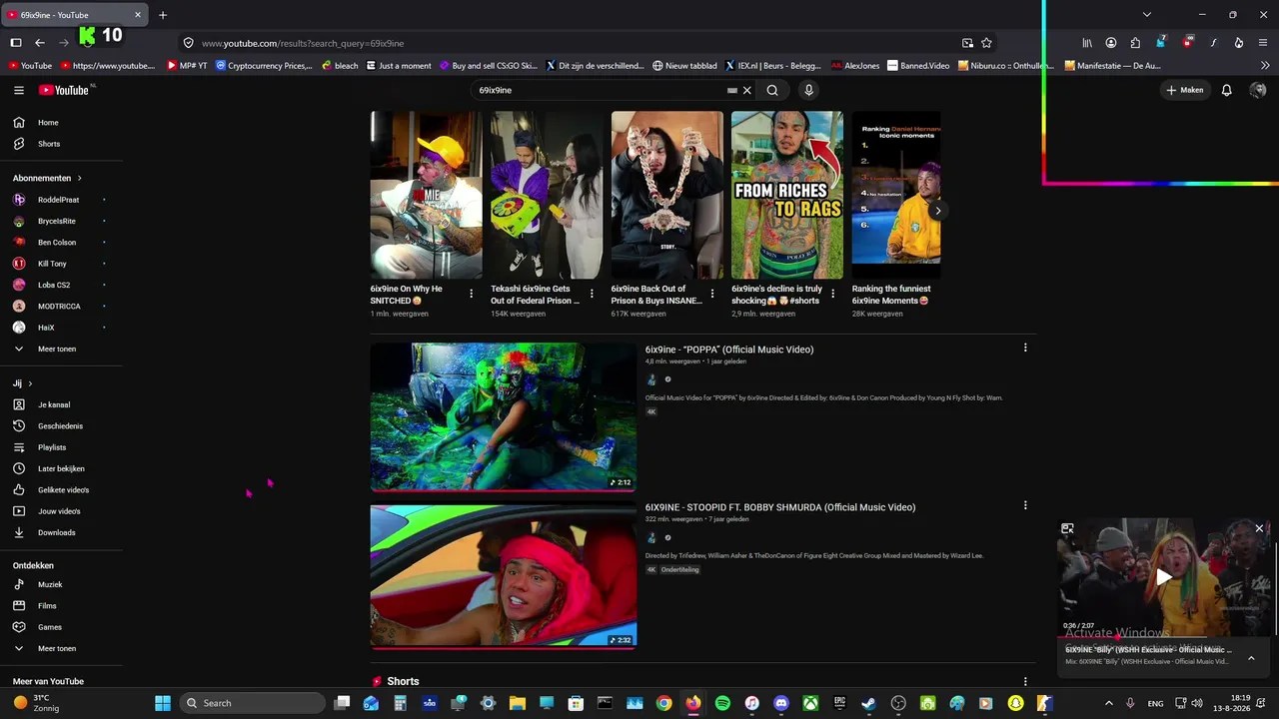Expand the Abonnementen section
This screenshot has height=719, width=1279.
point(47,178)
